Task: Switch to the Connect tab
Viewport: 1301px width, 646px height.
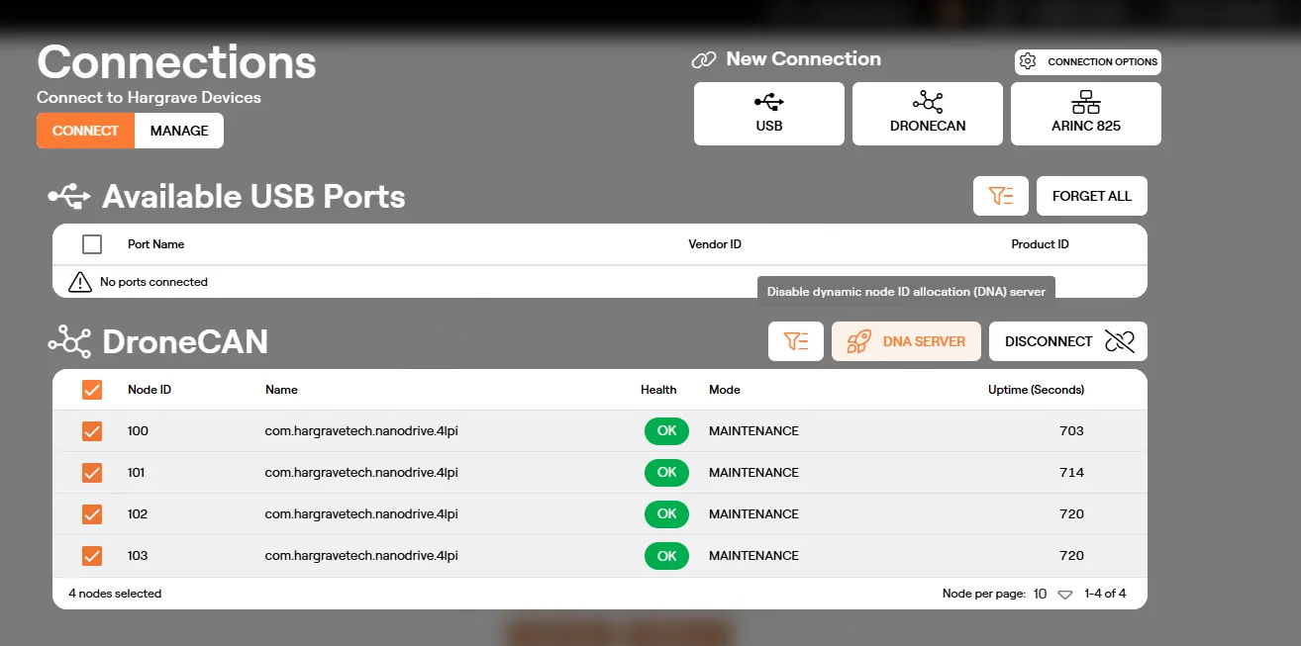Action: coord(86,131)
